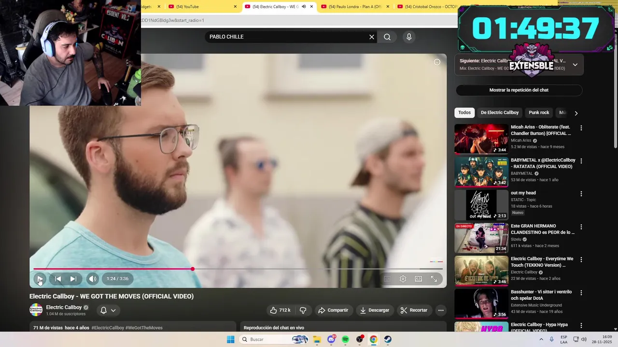
Task: Open the Windows Start menu
Action: pyautogui.click(x=231, y=339)
